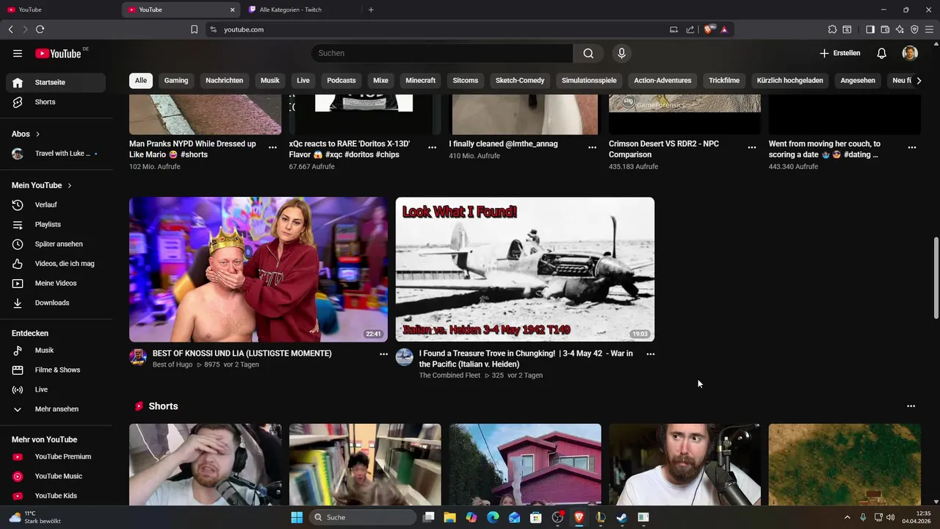This screenshot has height=529, width=940.
Task: Select the Minecraft filter chip
Action: pyautogui.click(x=421, y=80)
